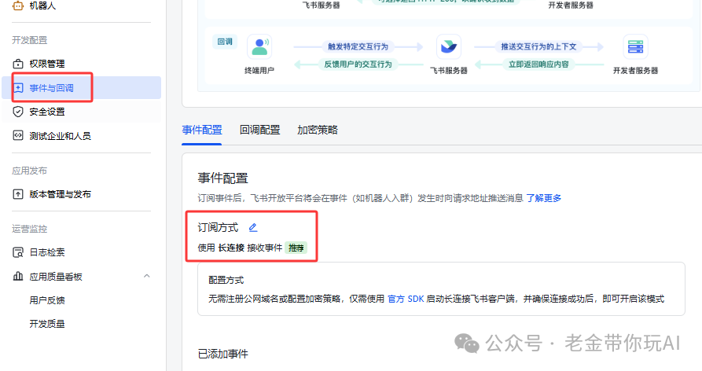The height and width of the screenshot is (371, 702).
Task: Click the 立即返回响应内容 label
Action: 538,64
